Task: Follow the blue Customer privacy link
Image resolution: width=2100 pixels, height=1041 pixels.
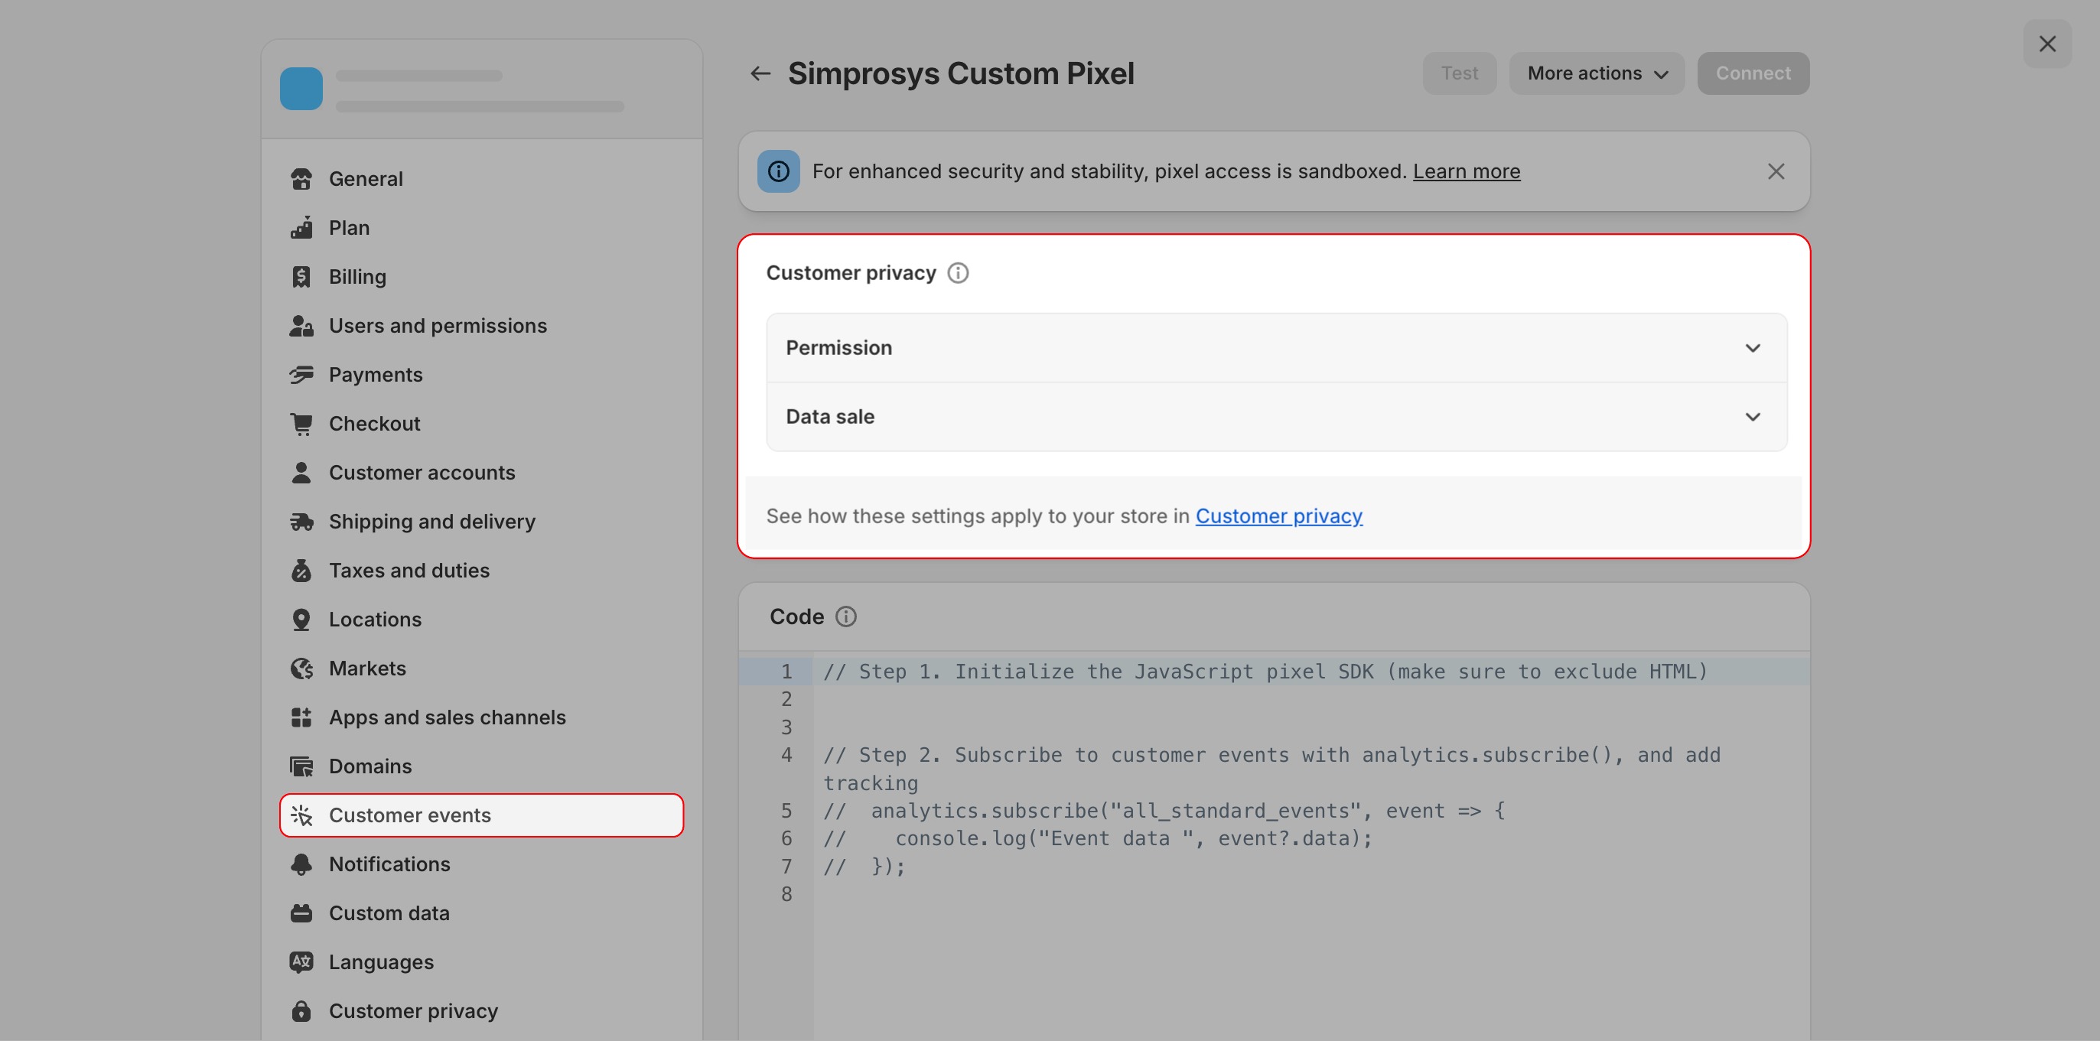Action: [x=1278, y=516]
